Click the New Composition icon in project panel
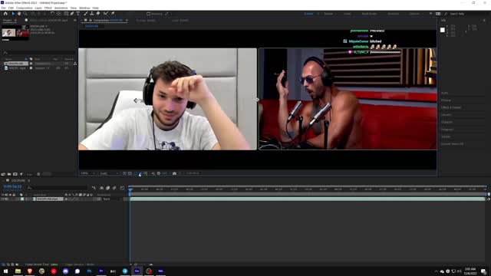The width and height of the screenshot is (491, 276). pos(15,174)
